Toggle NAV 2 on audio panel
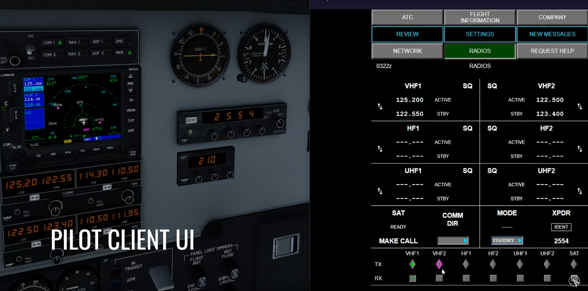This screenshot has width=588, height=291. tap(77, 54)
